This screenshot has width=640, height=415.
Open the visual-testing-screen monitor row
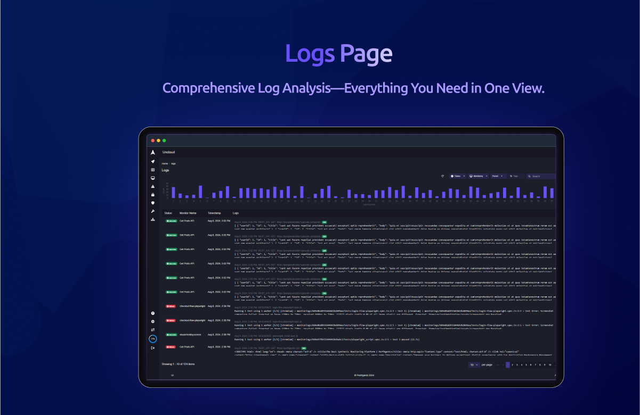(191, 335)
